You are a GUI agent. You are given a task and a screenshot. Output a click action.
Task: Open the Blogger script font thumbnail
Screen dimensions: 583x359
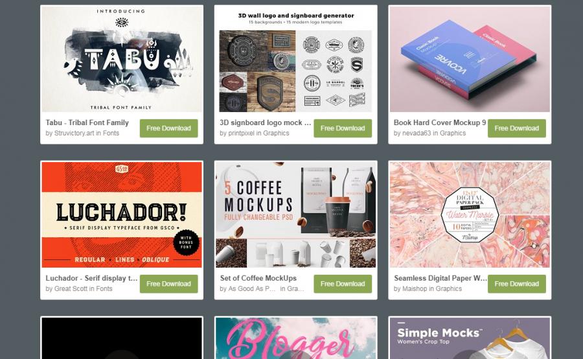[x=295, y=338]
